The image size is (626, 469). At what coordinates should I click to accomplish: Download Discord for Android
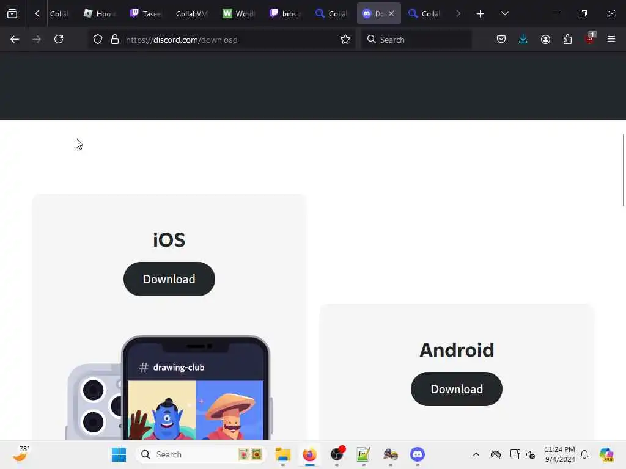coord(456,389)
